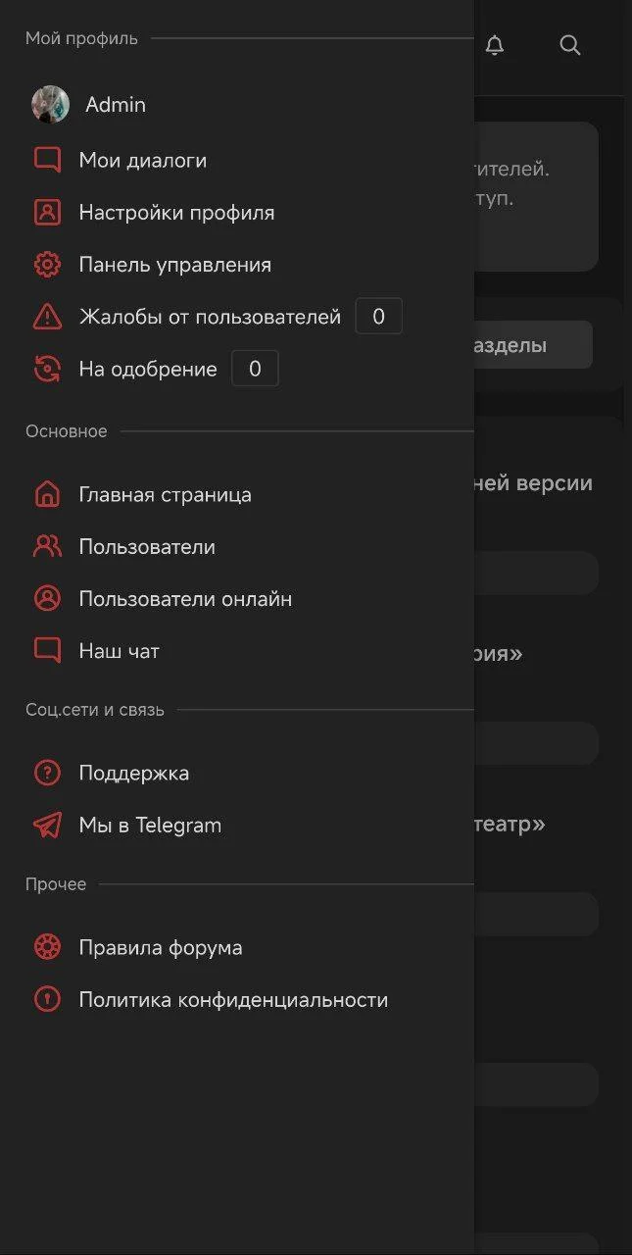Open Политика конфиденциальности link
This screenshot has width=632, height=1255.
coord(233,1000)
